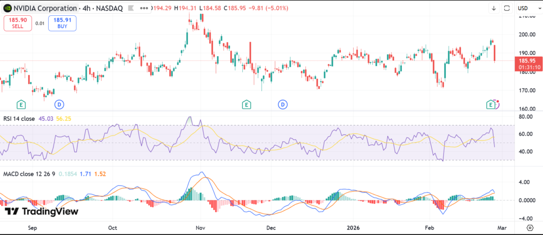Click the fullscreen rectangle icon in the chart header
The height and width of the screenshot is (235, 543).
[x=507, y=8]
